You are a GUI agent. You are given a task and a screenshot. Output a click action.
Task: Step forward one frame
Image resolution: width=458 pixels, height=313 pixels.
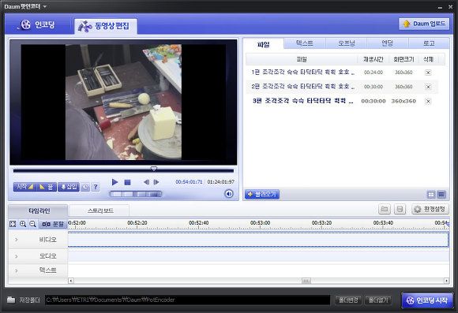[x=156, y=182]
